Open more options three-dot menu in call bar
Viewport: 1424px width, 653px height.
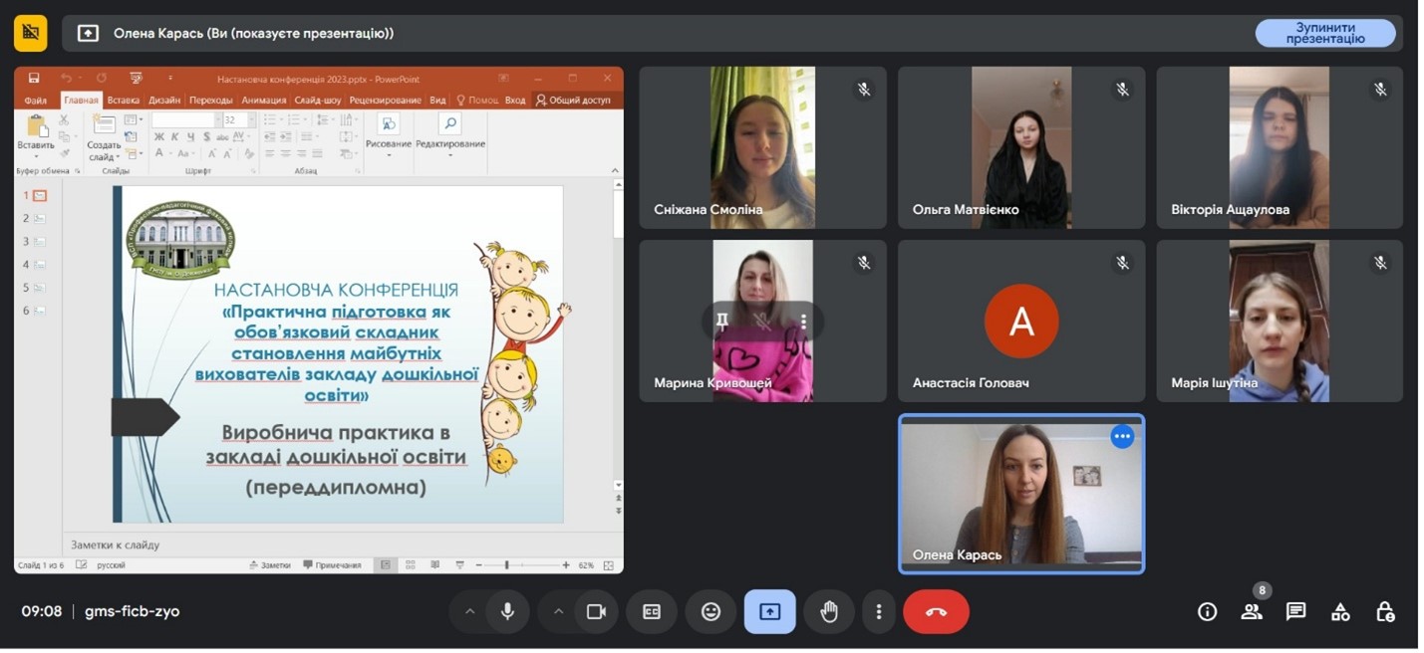pyautogui.click(x=878, y=612)
